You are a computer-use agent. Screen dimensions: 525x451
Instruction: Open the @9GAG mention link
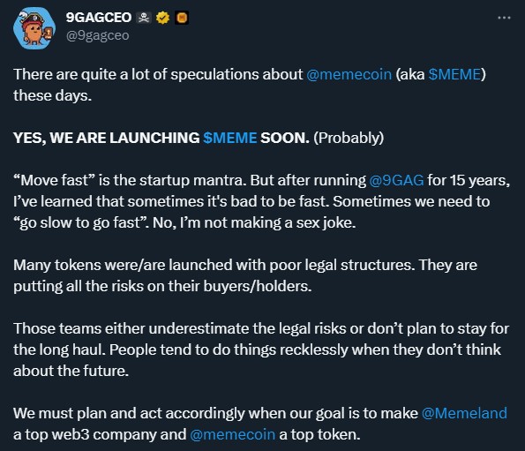tap(396, 180)
